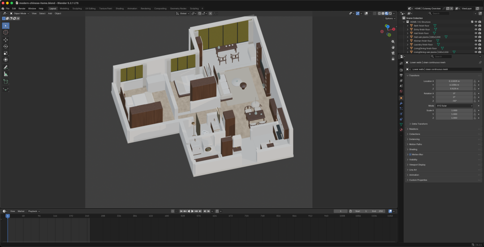Viewport: 484px width, 247px height.
Task: Open the Render properties tab
Action: click(x=401, y=70)
